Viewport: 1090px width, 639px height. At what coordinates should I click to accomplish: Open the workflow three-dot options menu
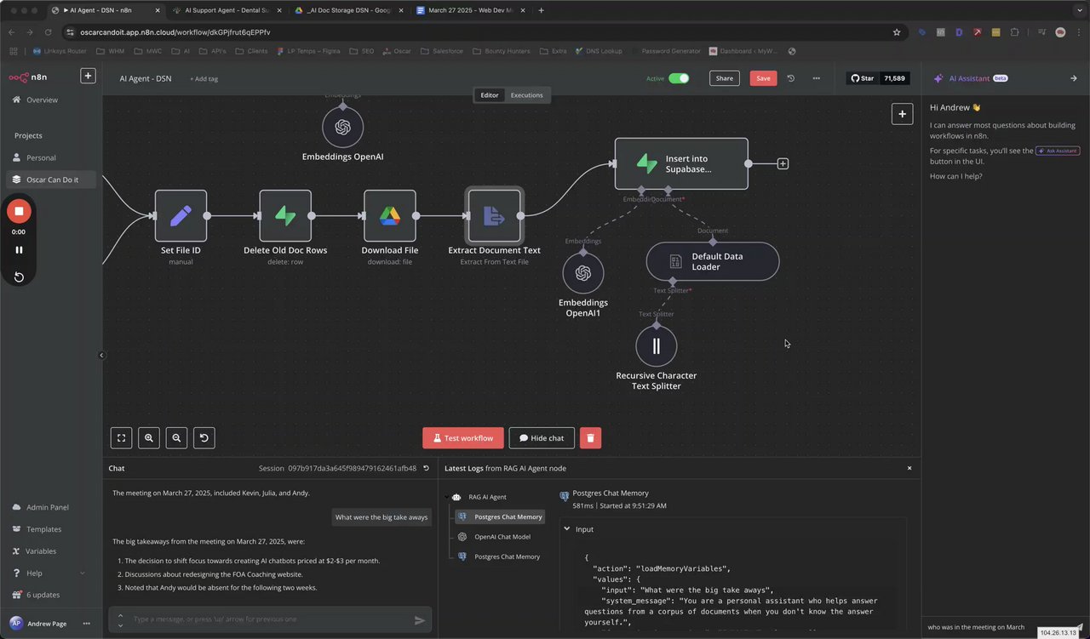(x=817, y=78)
